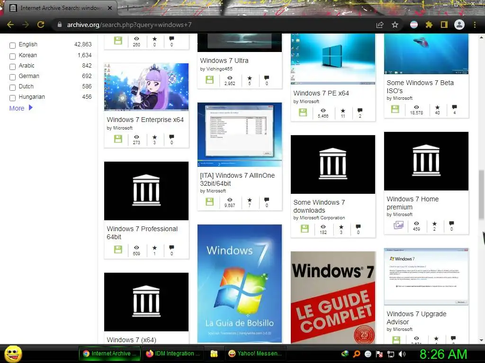The image size is (485, 363).
Task: Click reviews comment icon on Windows 7 PE x64
Action: 360,111
